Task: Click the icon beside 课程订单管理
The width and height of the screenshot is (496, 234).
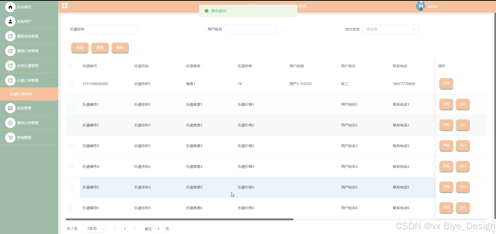Action: point(10,51)
